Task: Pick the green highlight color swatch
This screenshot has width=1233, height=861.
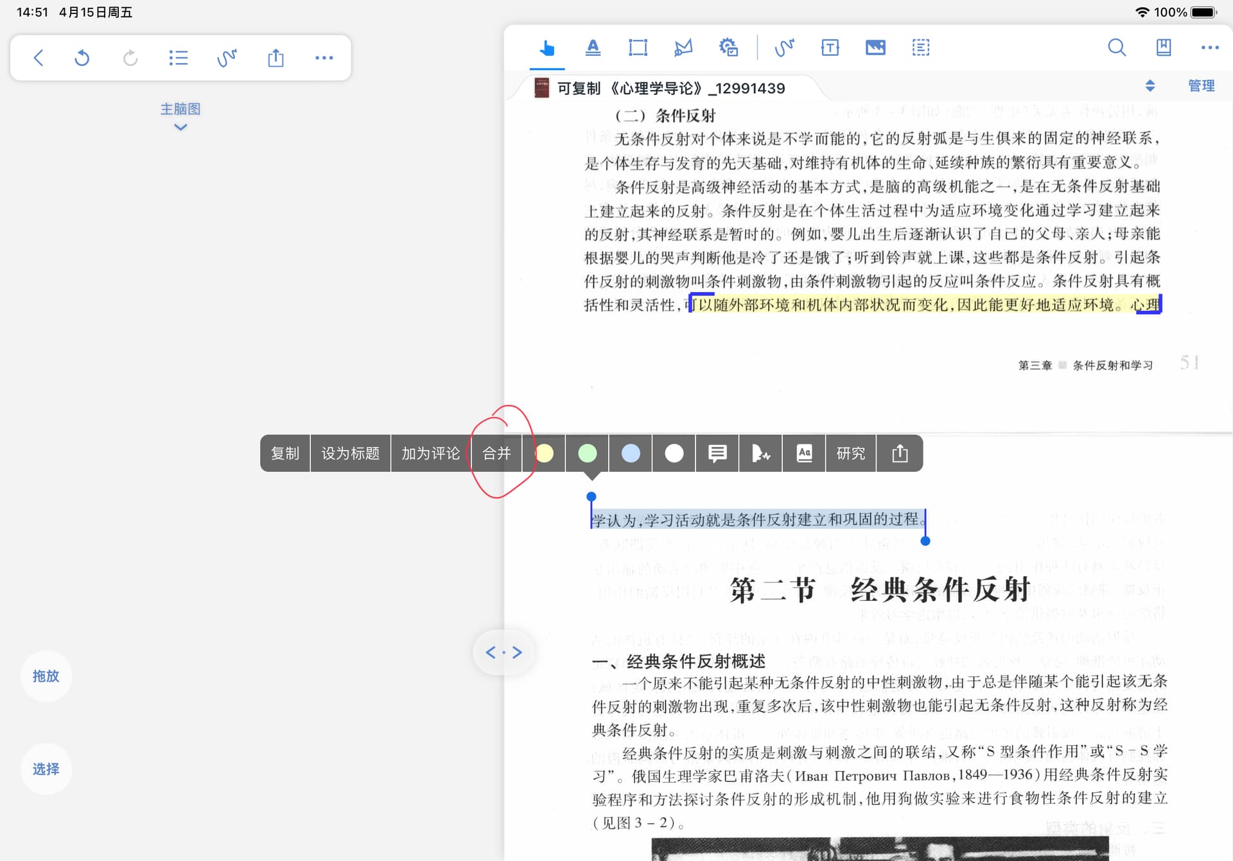Action: coord(587,454)
